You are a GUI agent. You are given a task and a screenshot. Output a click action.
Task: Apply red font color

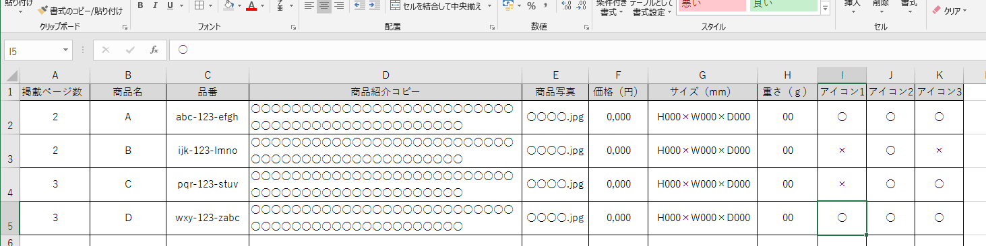coord(251,6)
